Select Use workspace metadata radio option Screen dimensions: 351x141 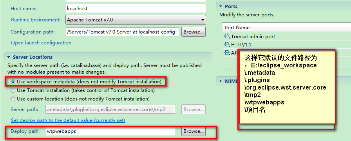pos(13,82)
